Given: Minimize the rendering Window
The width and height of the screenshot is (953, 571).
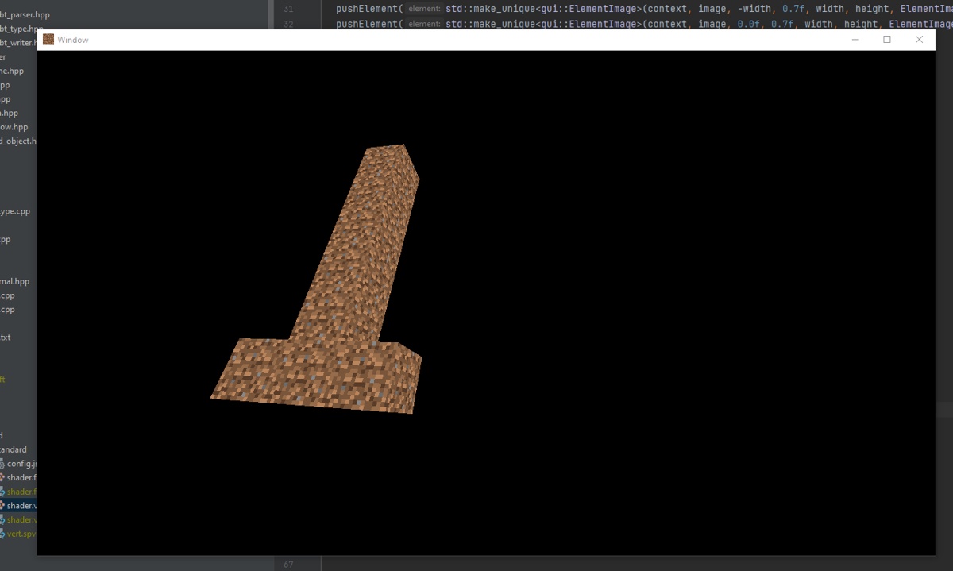Looking at the screenshot, I should tap(855, 40).
